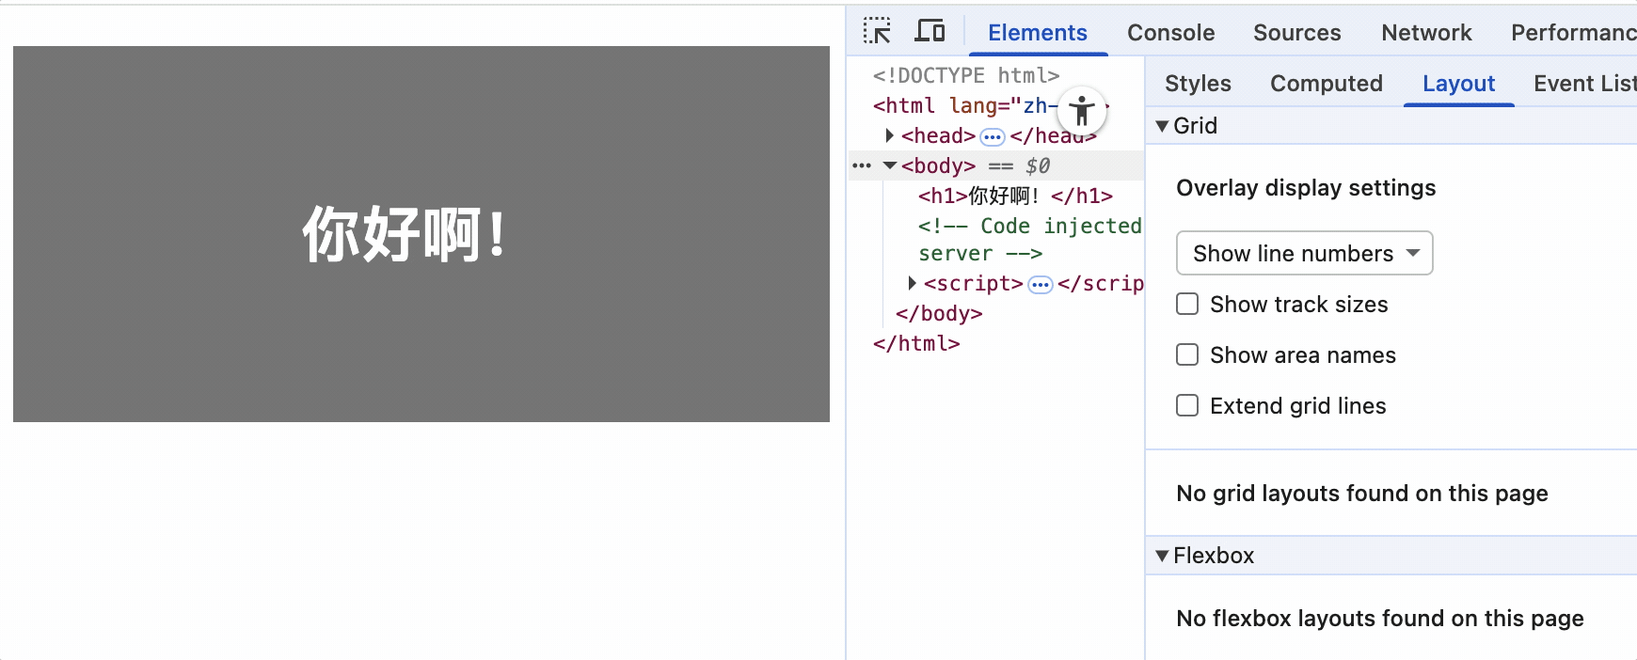Activate the inspect element picker icon
The height and width of the screenshot is (660, 1637).
pos(877,31)
